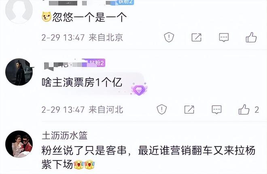
Task: Click the like count 2
Action: (257, 110)
